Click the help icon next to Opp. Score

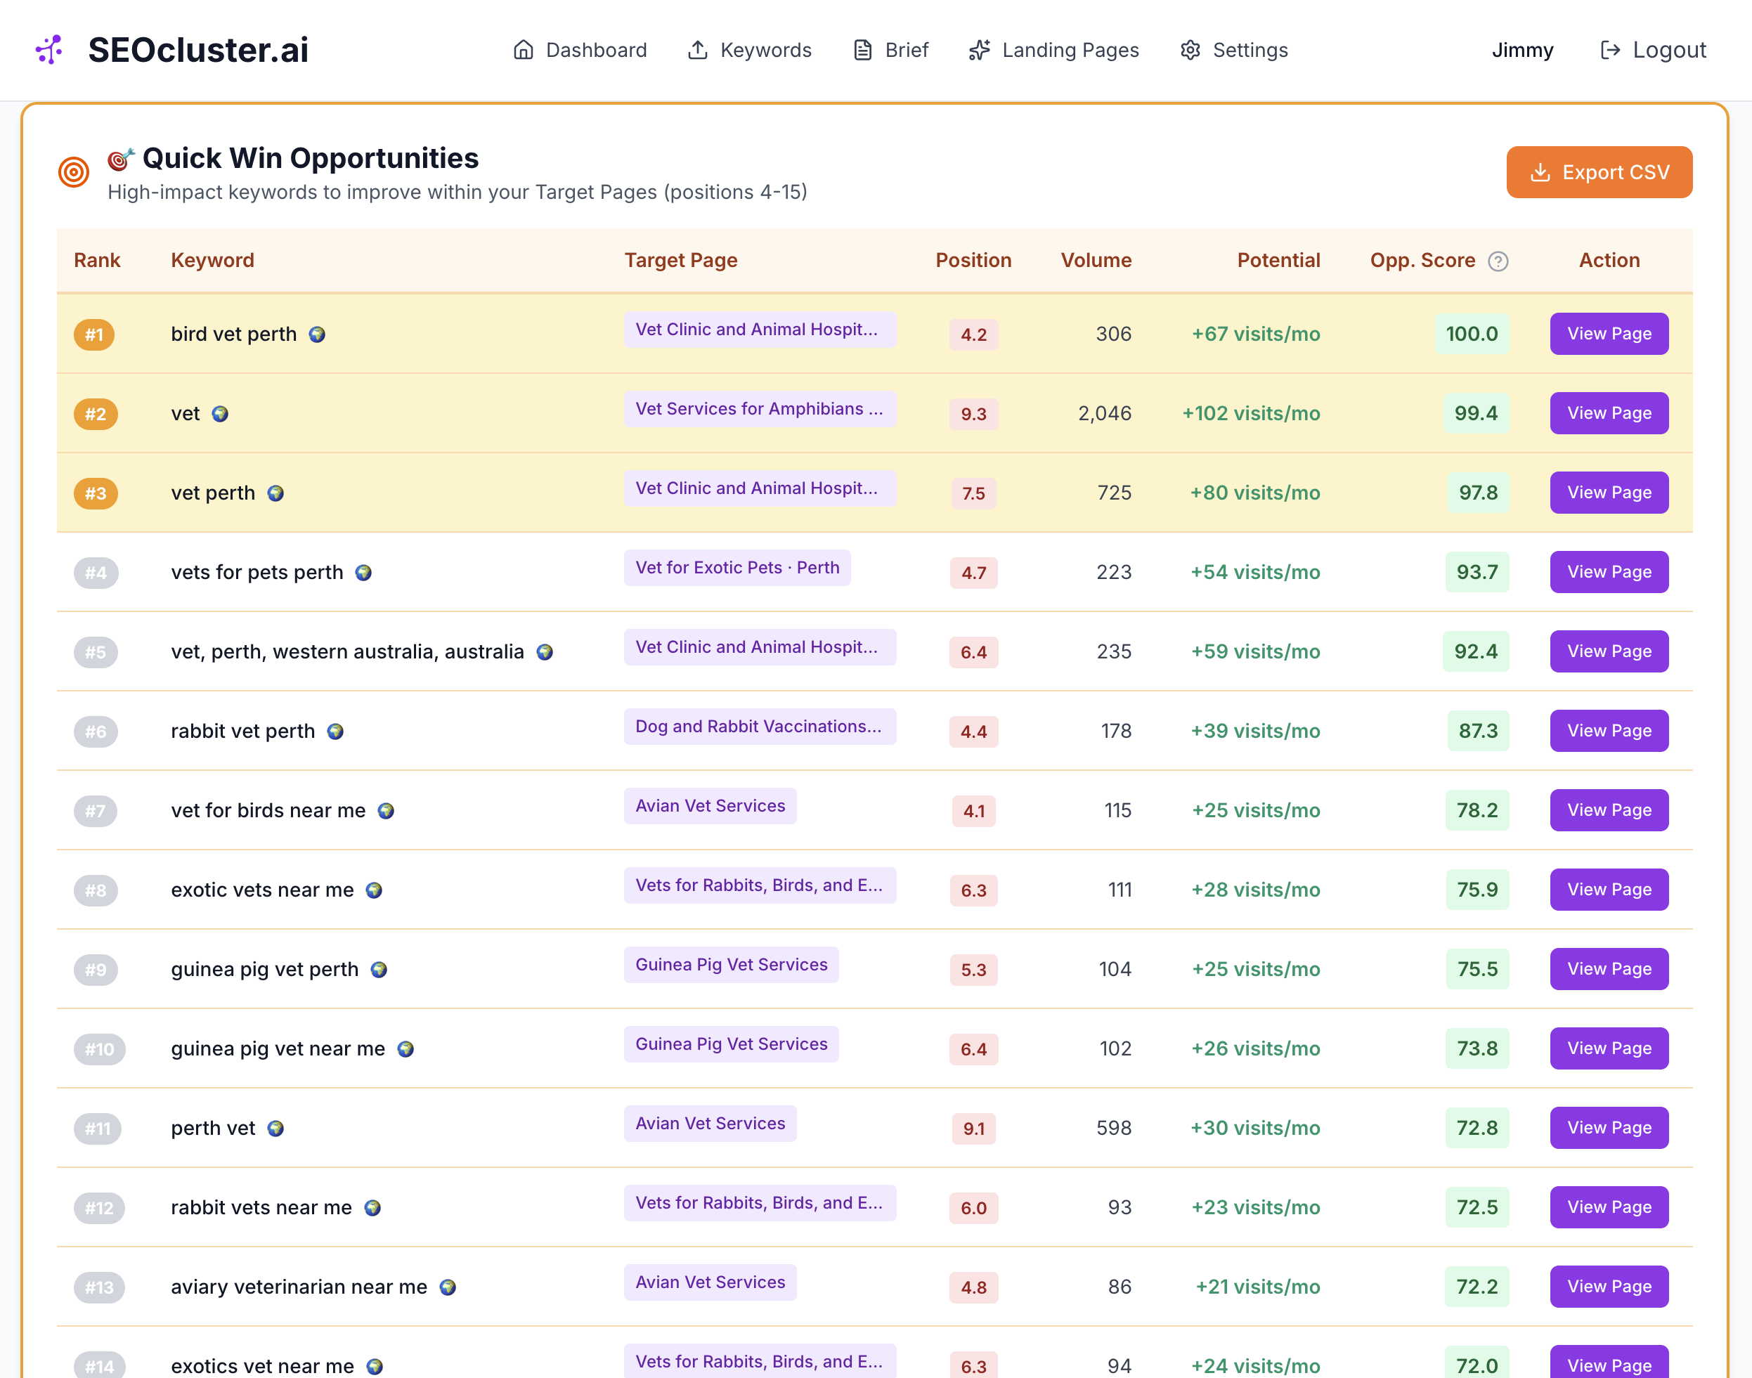(1498, 261)
